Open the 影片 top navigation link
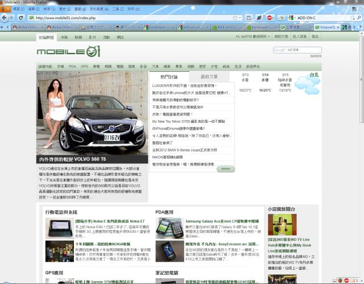 pos(92,37)
